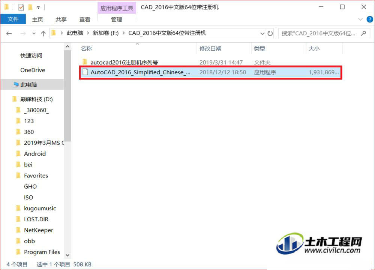The width and height of the screenshot is (375, 270).
Task: Click the magnifier search icon
Action: click(364, 33)
